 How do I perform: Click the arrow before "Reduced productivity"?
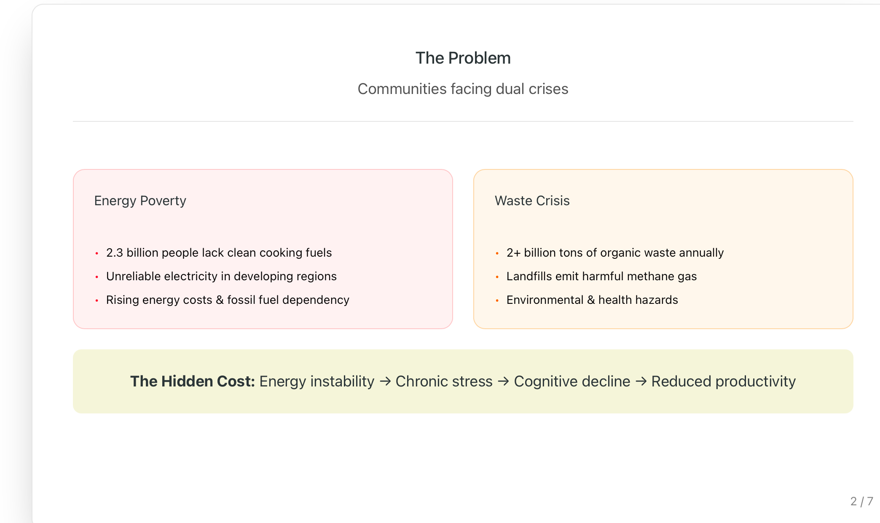[x=641, y=381]
